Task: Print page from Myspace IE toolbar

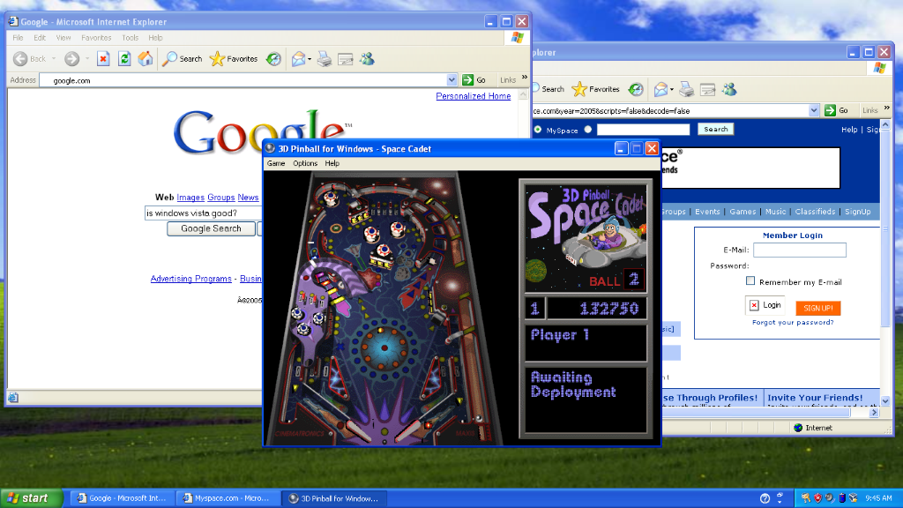Action: pyautogui.click(x=686, y=89)
